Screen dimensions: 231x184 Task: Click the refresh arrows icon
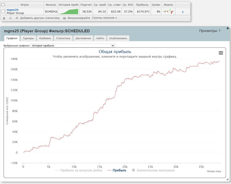click(x=10, y=18)
